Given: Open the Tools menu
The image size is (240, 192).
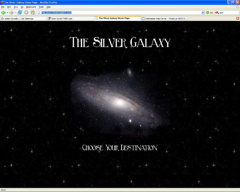Looking at the screenshot, I should pyautogui.click(x=41, y=7).
